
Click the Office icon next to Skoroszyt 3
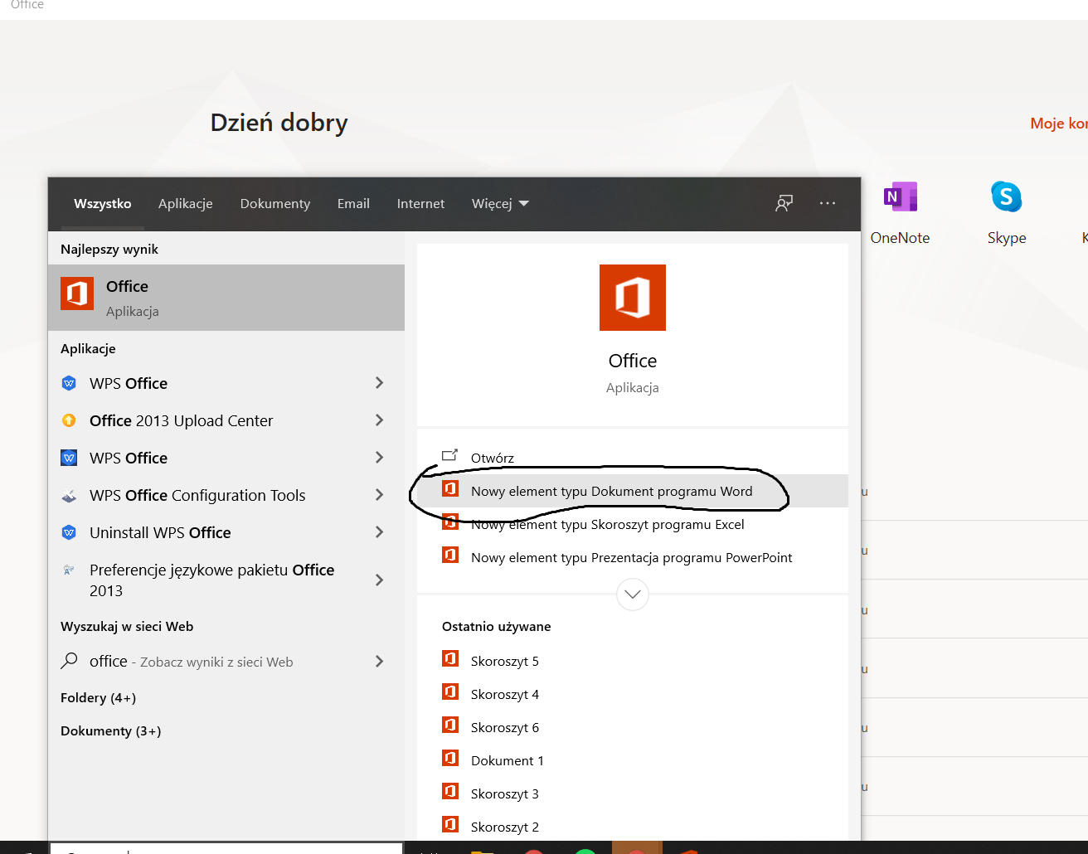click(x=450, y=791)
